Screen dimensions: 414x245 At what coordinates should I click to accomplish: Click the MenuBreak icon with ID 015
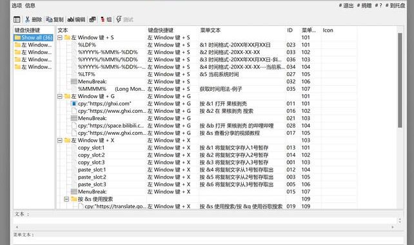pyautogui.click(x=74, y=191)
